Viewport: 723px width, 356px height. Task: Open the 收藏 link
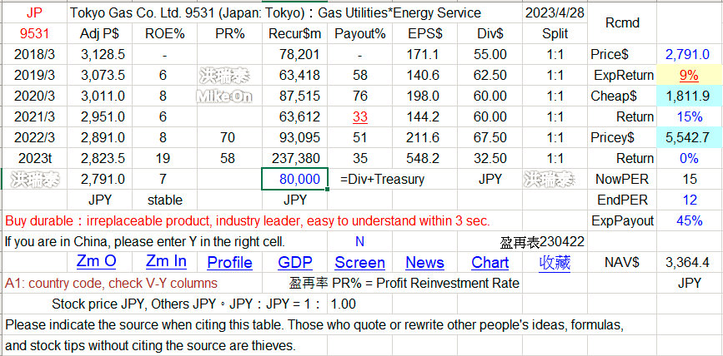555,263
